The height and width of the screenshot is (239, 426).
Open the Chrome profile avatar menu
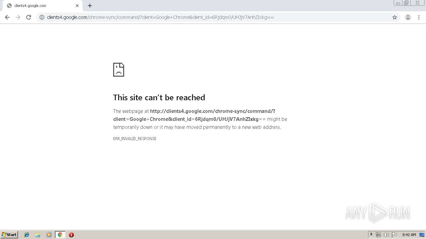[x=408, y=17]
